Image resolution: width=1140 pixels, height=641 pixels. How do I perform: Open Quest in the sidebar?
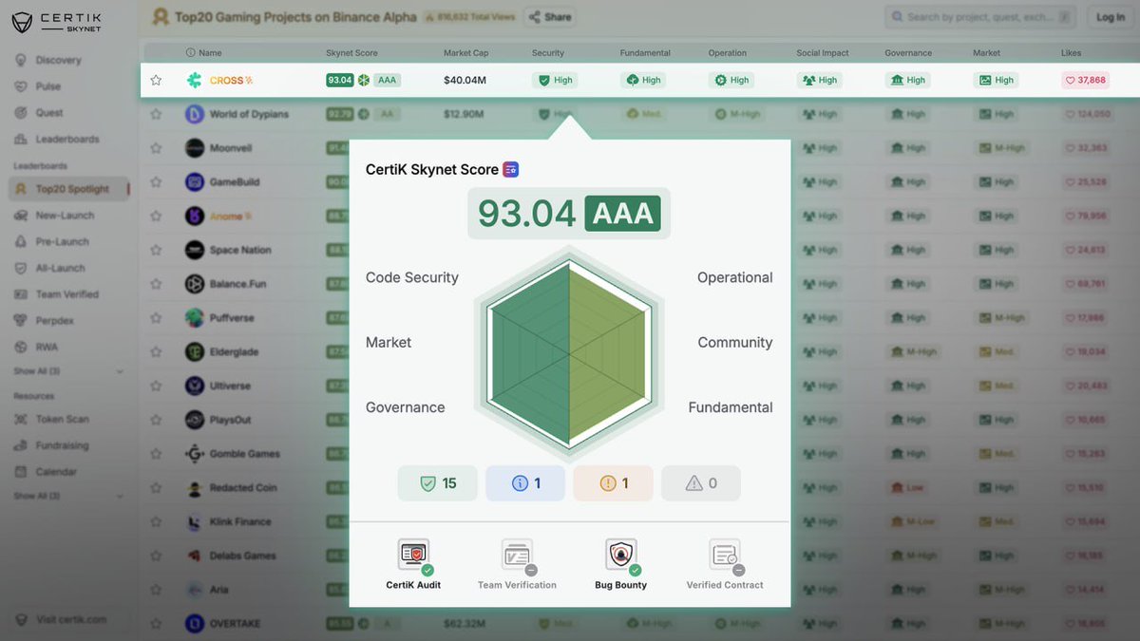49,113
